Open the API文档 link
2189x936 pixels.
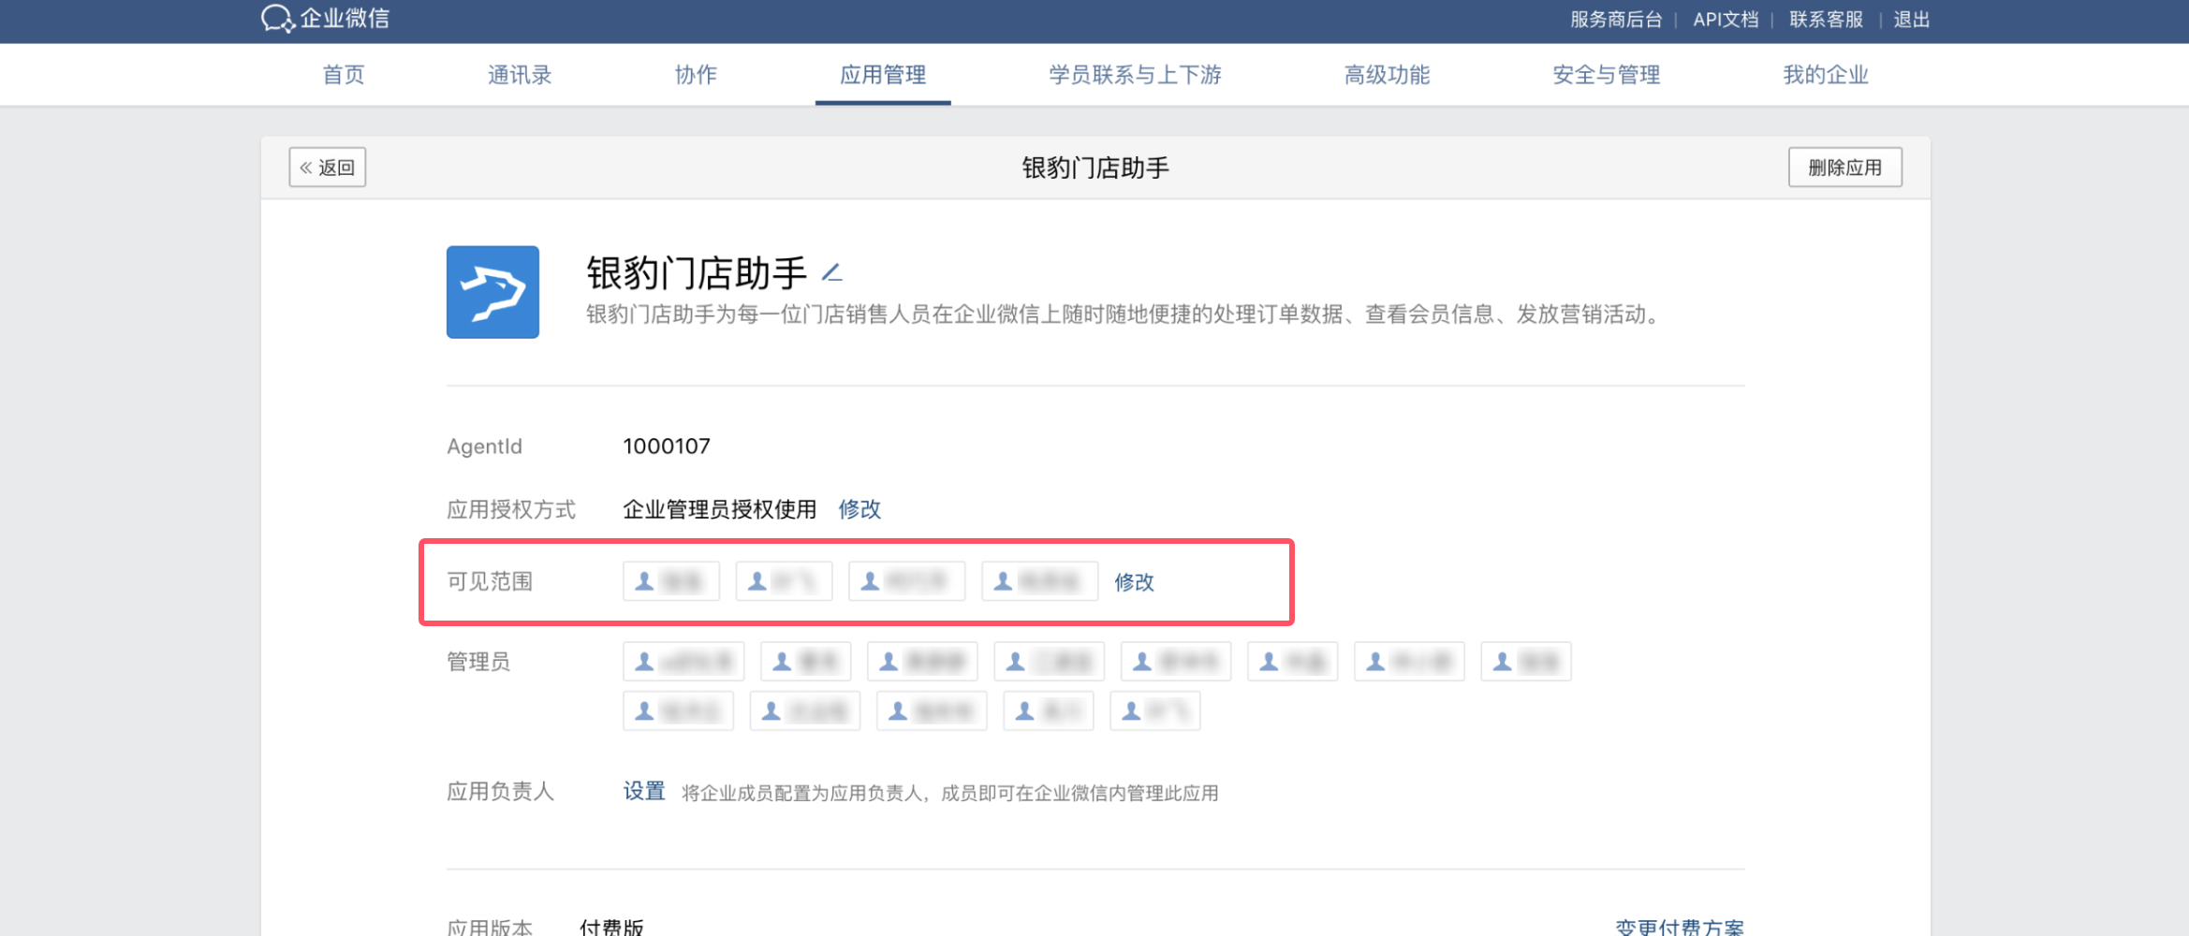pos(1726,20)
